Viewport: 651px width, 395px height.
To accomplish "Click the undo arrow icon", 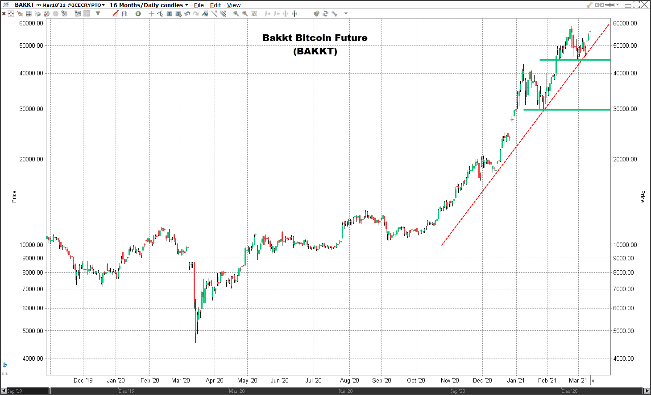I will (x=187, y=13).
